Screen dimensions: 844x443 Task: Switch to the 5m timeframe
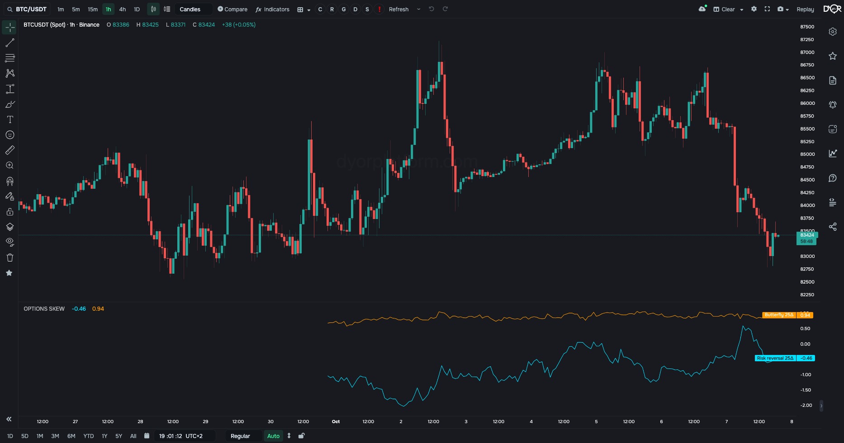click(76, 9)
